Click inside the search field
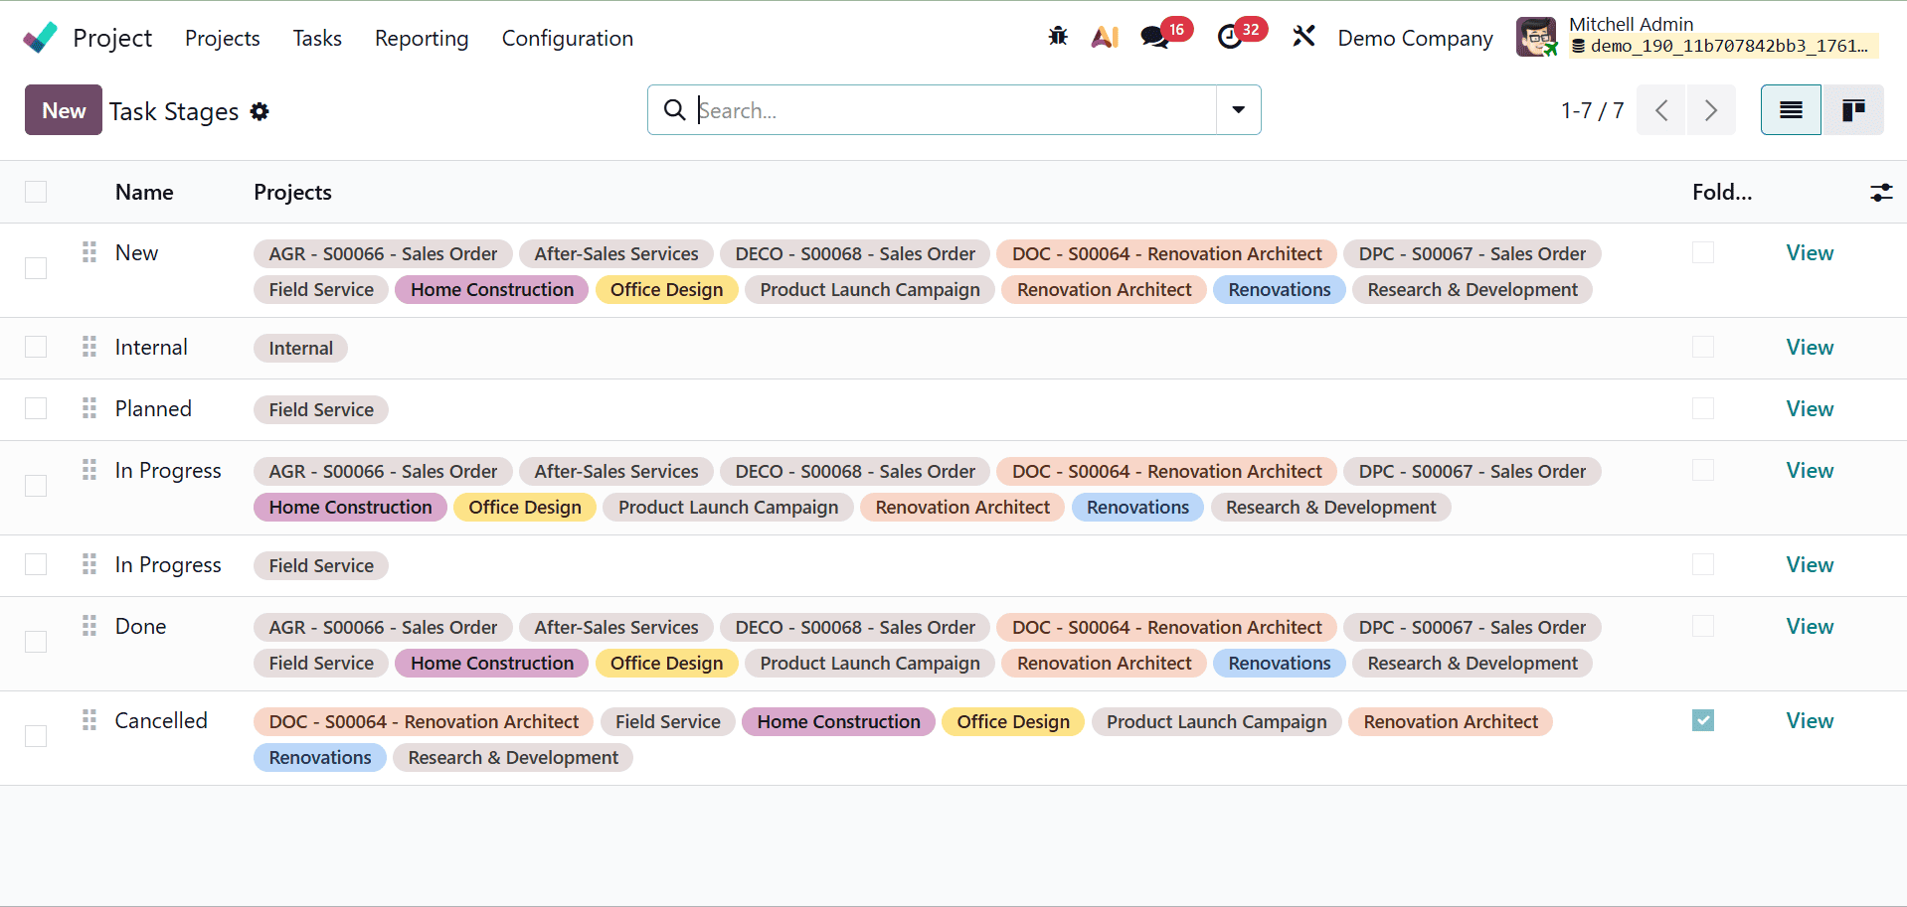The image size is (1907, 907). pyautogui.click(x=945, y=109)
